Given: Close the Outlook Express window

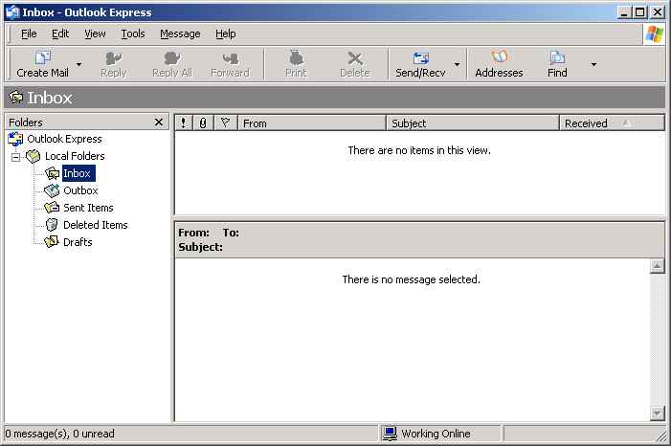Looking at the screenshot, I should (x=658, y=12).
